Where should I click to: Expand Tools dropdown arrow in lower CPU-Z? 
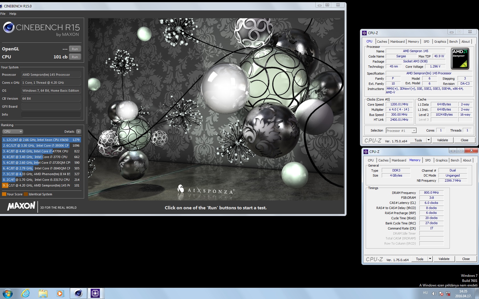coord(430,259)
